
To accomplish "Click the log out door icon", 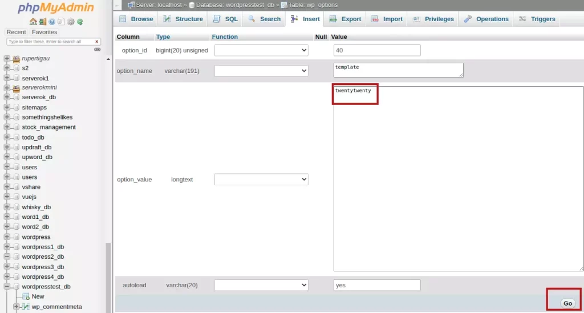I will pyautogui.click(x=42, y=22).
